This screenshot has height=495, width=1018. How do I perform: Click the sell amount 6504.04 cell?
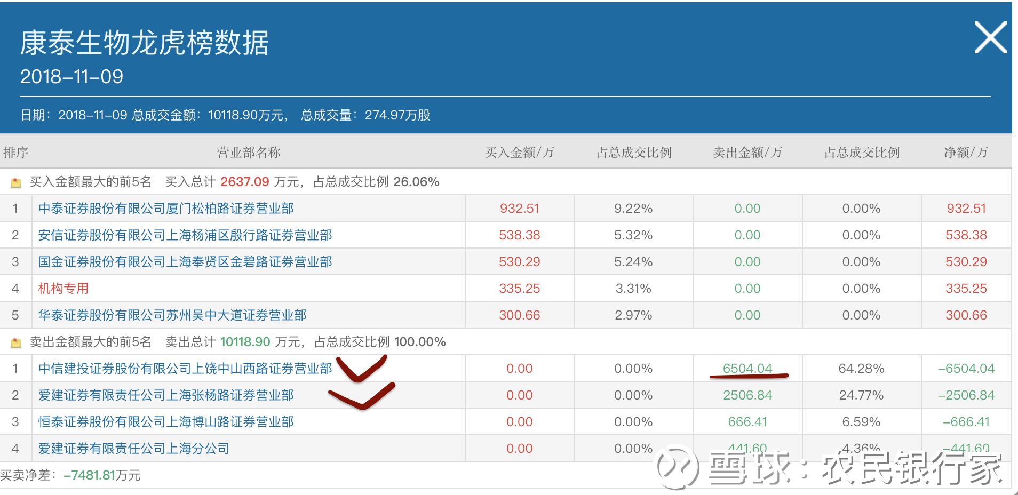pyautogui.click(x=747, y=369)
